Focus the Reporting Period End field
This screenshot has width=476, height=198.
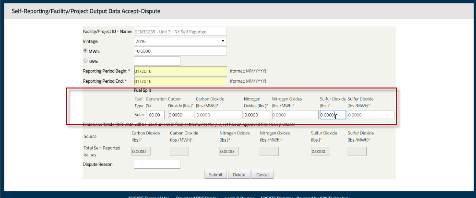pyautogui.click(x=180, y=81)
